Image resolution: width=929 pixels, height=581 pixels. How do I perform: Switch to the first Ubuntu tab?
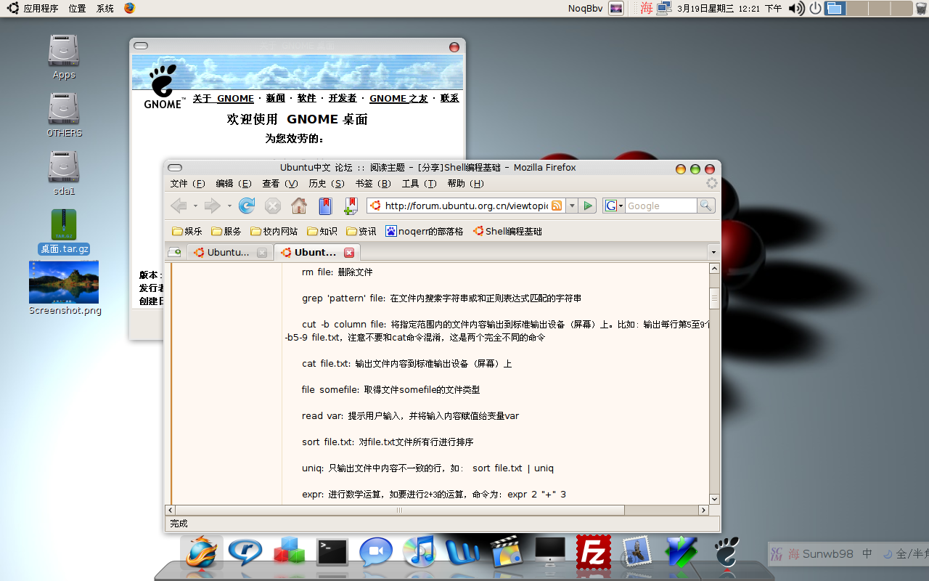[231, 252]
